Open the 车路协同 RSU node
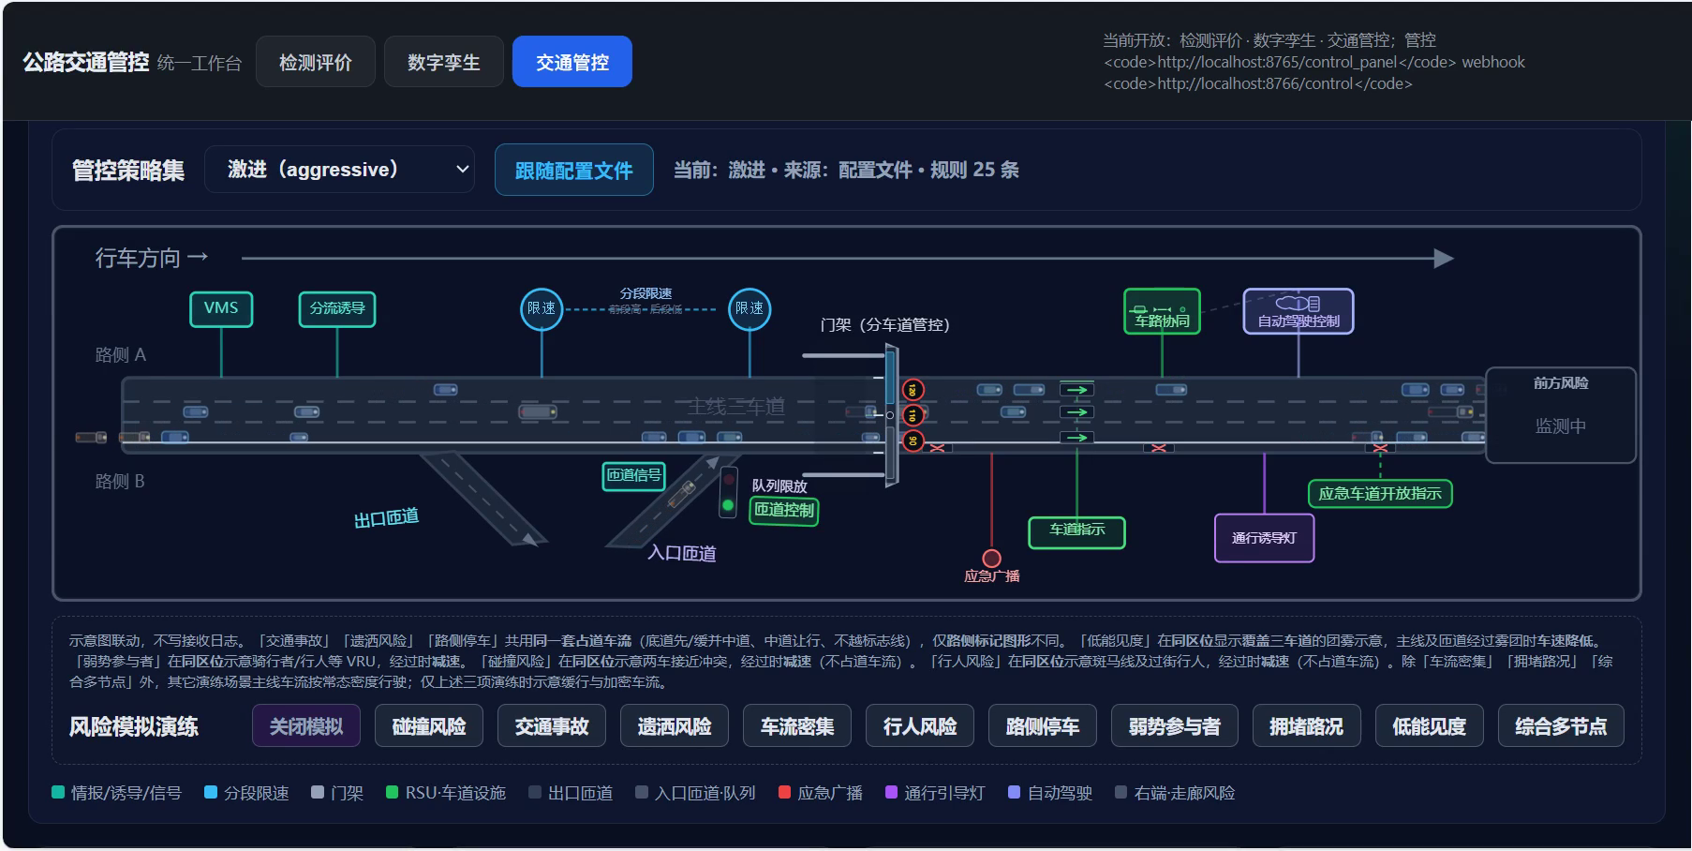The image size is (1692, 851). tap(1162, 311)
